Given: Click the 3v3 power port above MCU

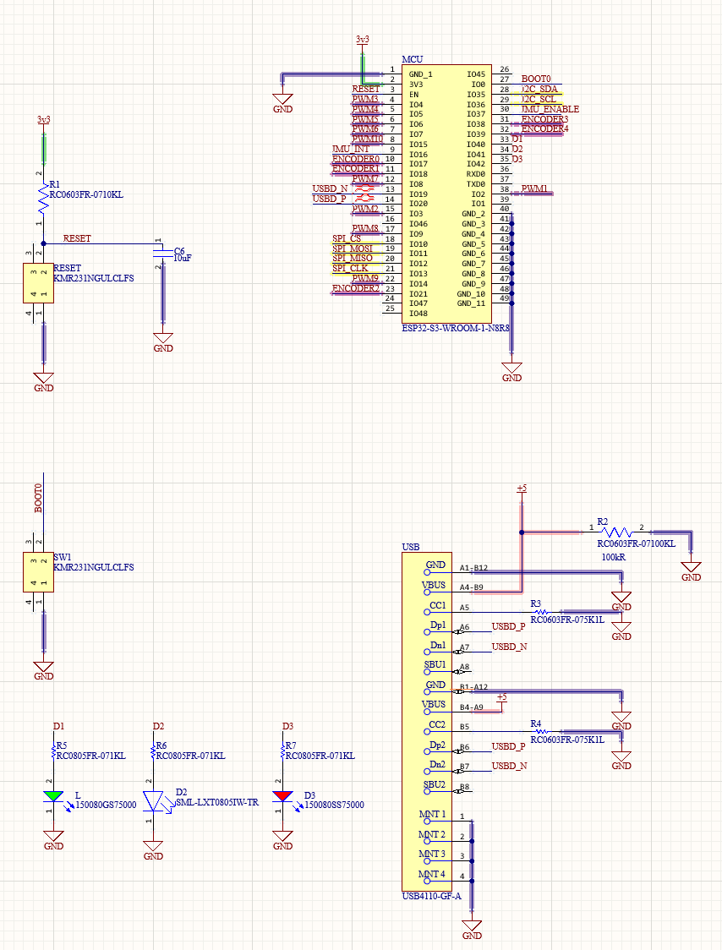Looking at the screenshot, I should click(x=363, y=40).
